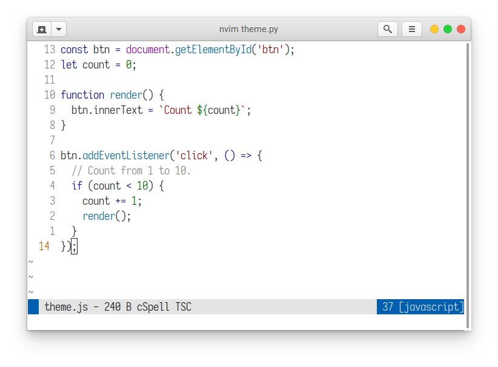Minimize window with yellow button

coord(434,29)
